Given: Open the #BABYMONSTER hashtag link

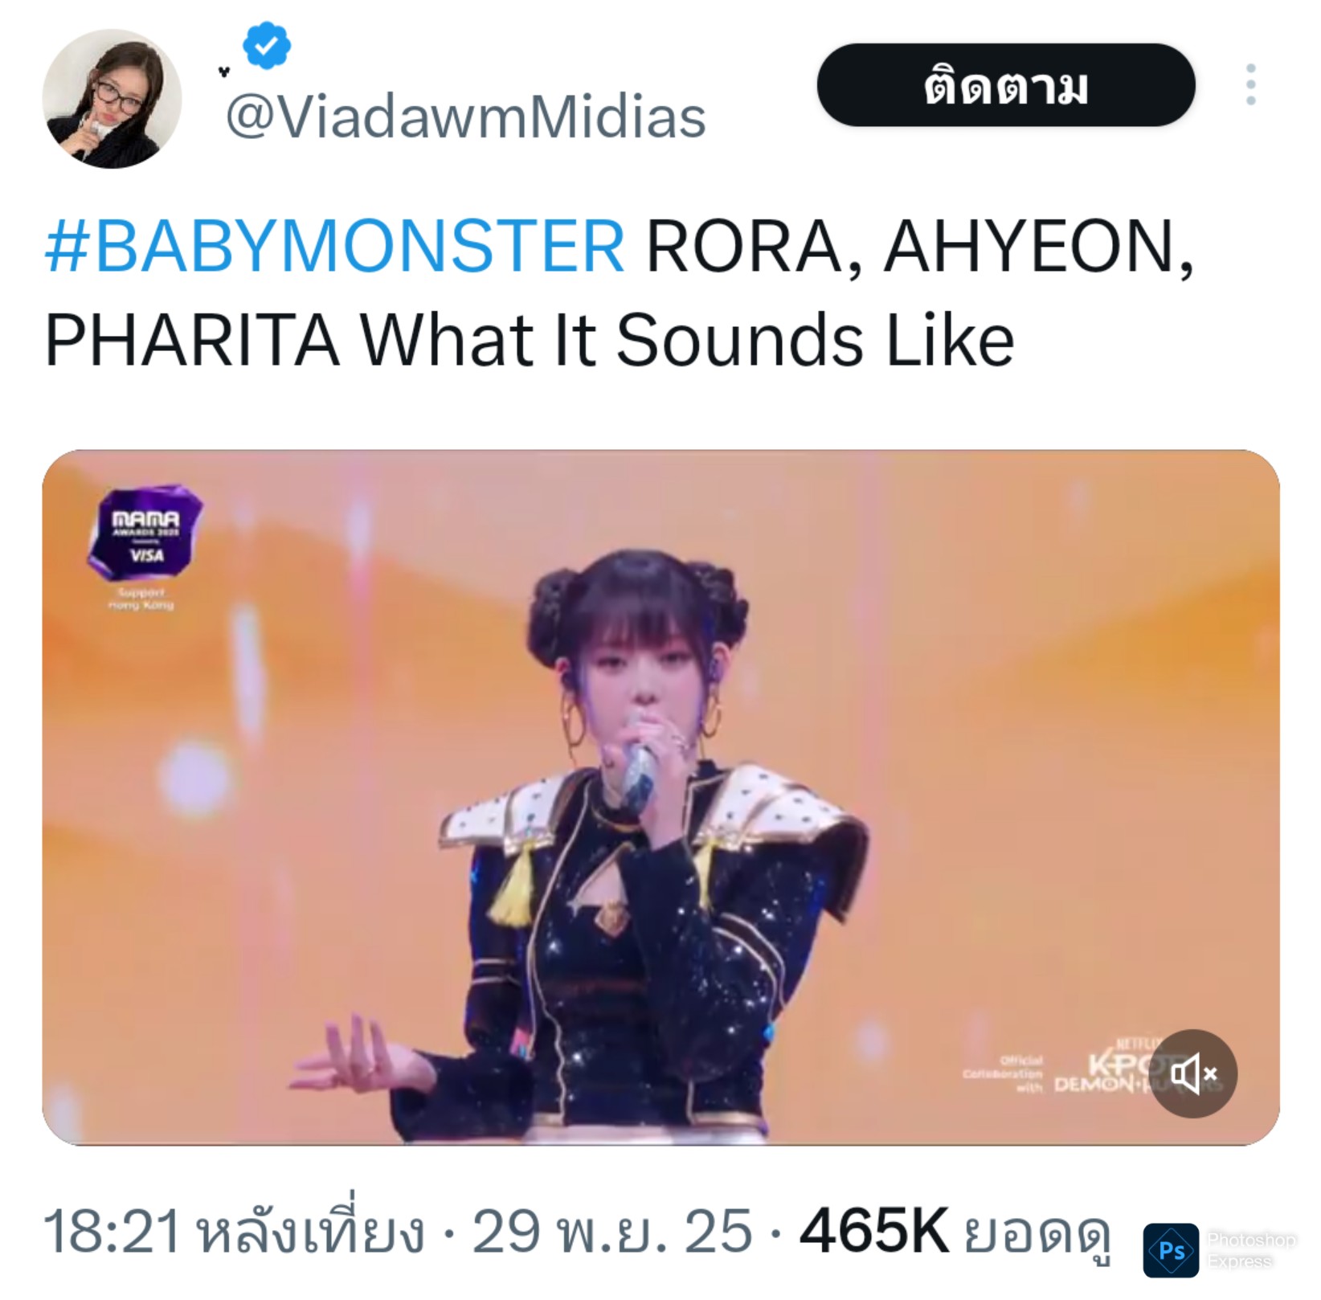Looking at the screenshot, I should tap(334, 247).
